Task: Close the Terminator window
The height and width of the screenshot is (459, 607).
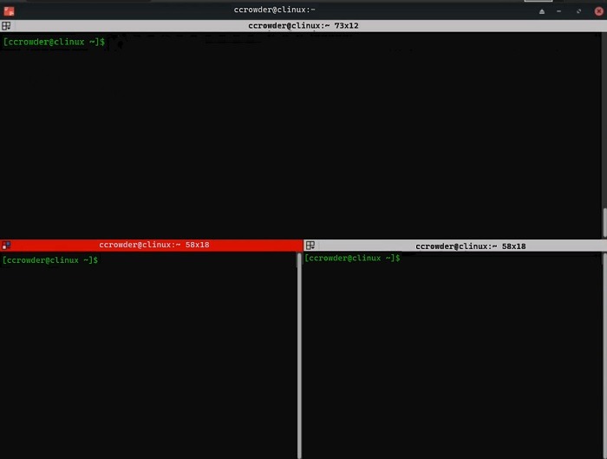Action: pyautogui.click(x=598, y=11)
